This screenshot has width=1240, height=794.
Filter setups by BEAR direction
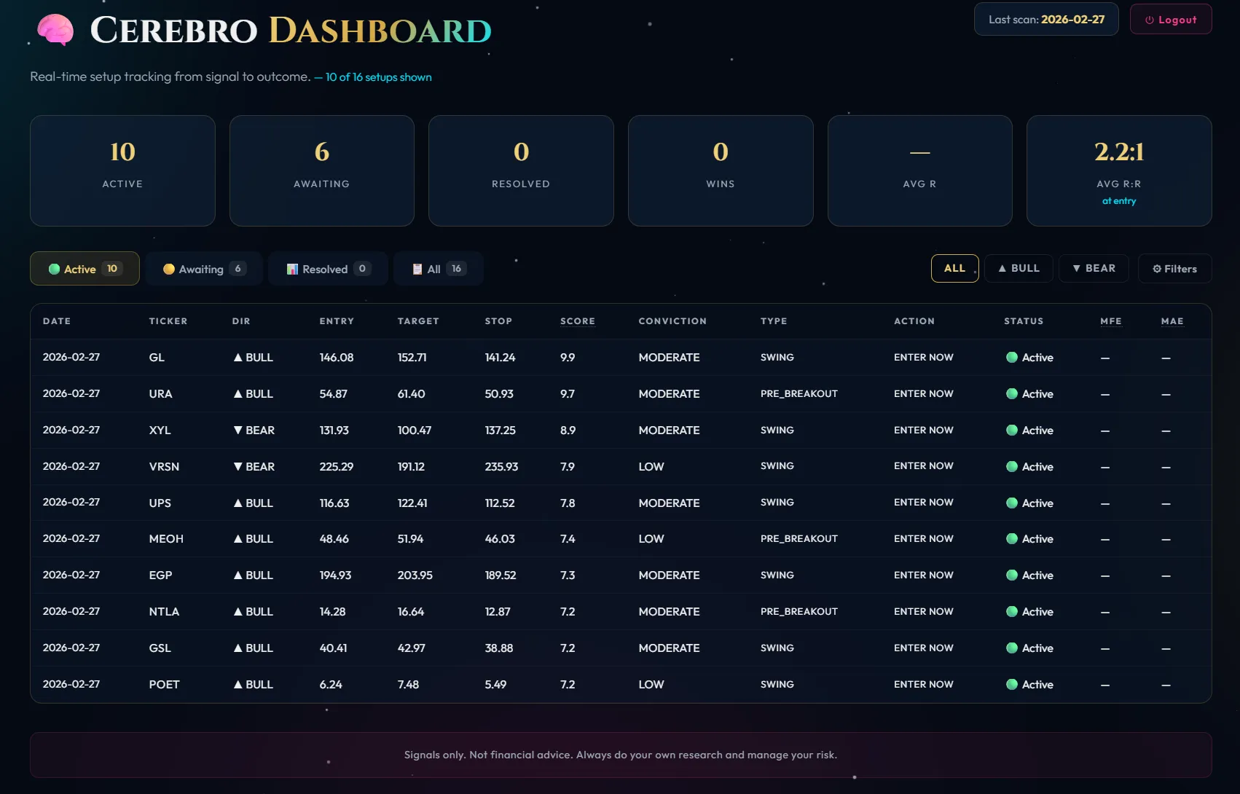tap(1094, 268)
